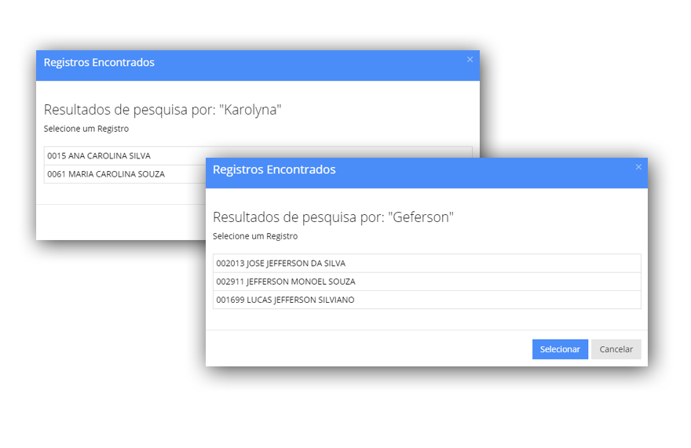The height and width of the screenshot is (448, 691).
Task: Click Selecione um Registro label in Geferson dialog
Action: point(255,236)
